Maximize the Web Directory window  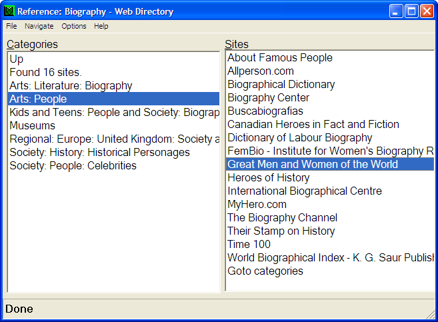[411, 11]
